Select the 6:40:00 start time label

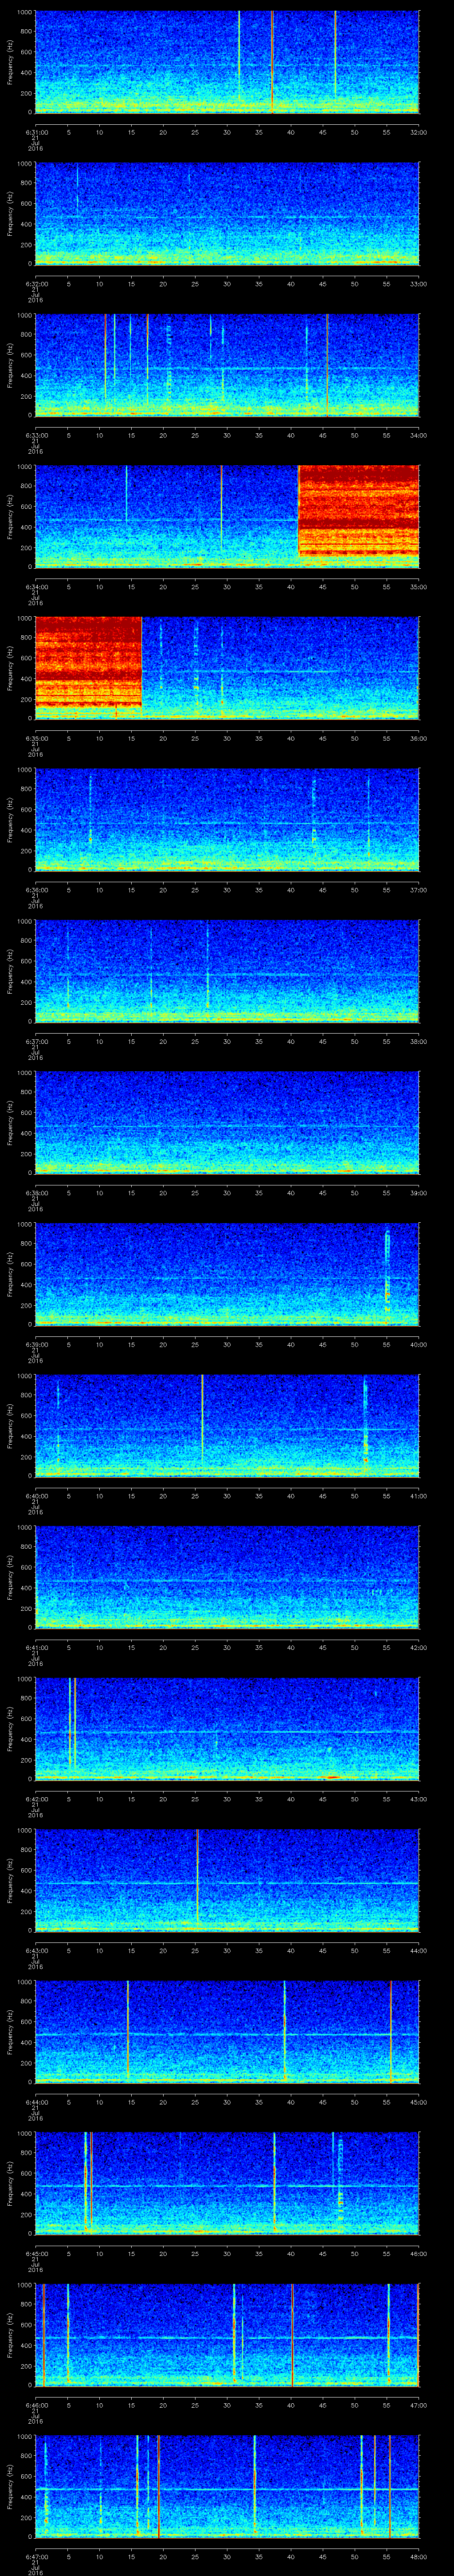[36, 1495]
